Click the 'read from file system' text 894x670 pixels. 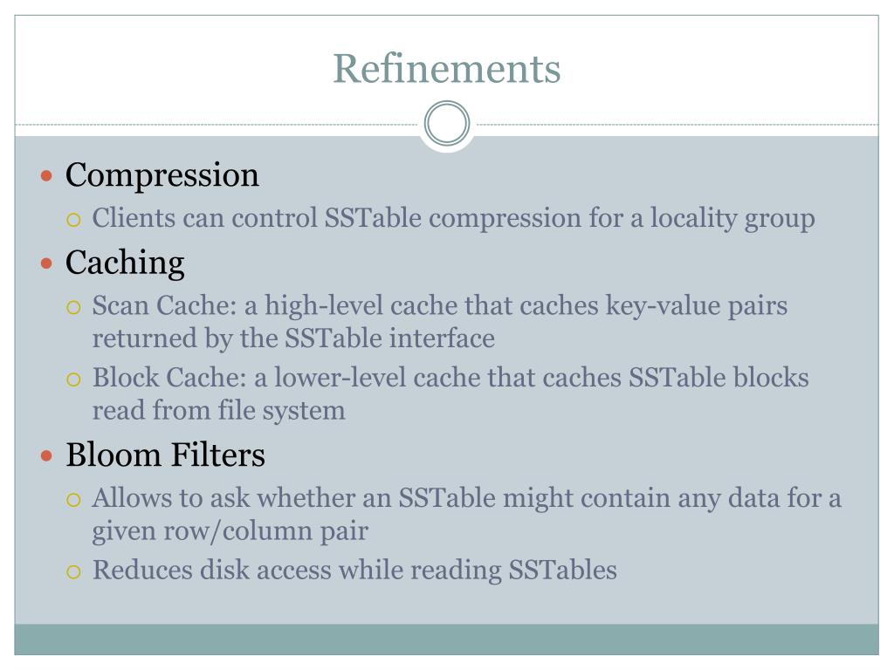pos(219,411)
